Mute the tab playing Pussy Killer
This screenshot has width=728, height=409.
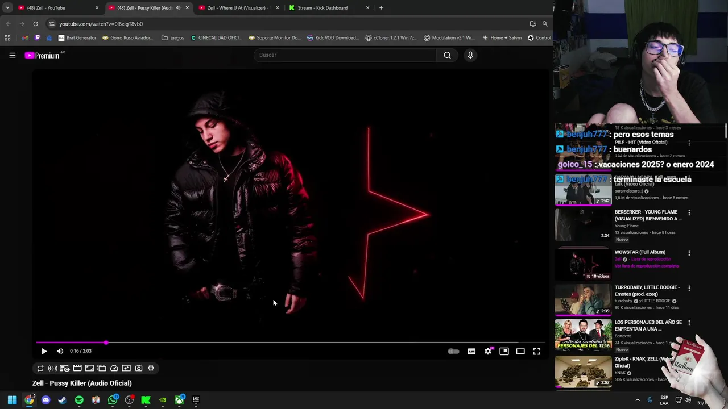178,8
